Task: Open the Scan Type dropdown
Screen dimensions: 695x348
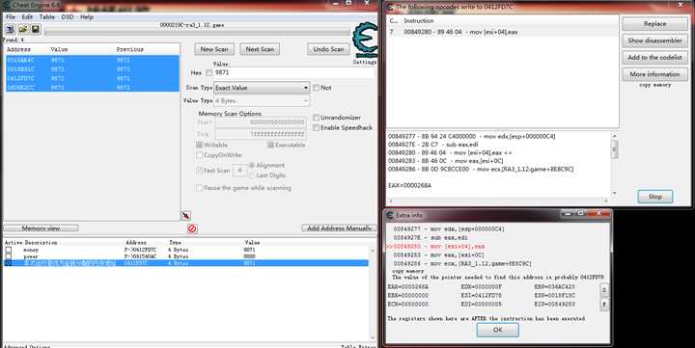Action: click(x=262, y=88)
